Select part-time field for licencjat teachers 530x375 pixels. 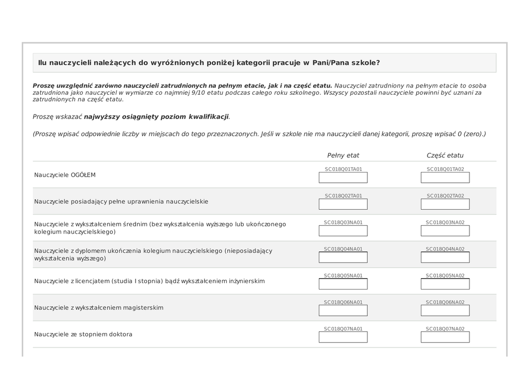point(445,284)
